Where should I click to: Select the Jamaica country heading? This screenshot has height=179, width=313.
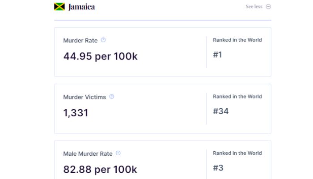click(x=82, y=7)
